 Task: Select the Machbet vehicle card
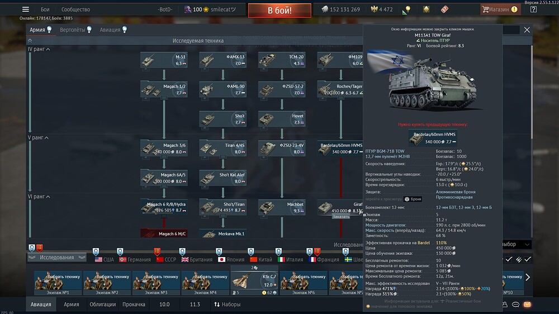[282, 207]
